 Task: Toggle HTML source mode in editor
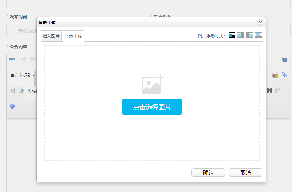12,59
